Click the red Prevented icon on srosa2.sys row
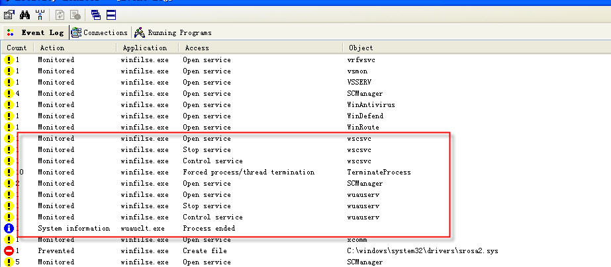Screen dimensions: 611x267 [x=9, y=251]
